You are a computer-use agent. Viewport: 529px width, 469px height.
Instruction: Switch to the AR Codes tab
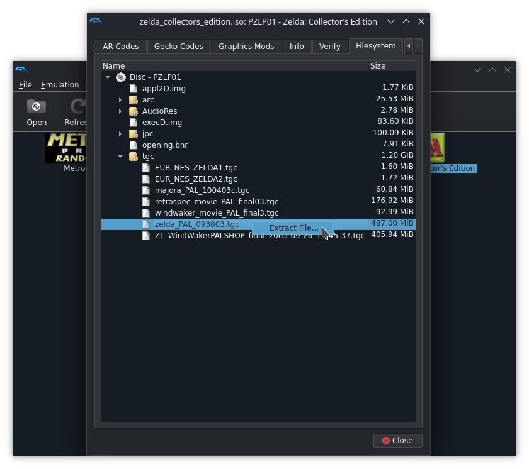coord(121,46)
